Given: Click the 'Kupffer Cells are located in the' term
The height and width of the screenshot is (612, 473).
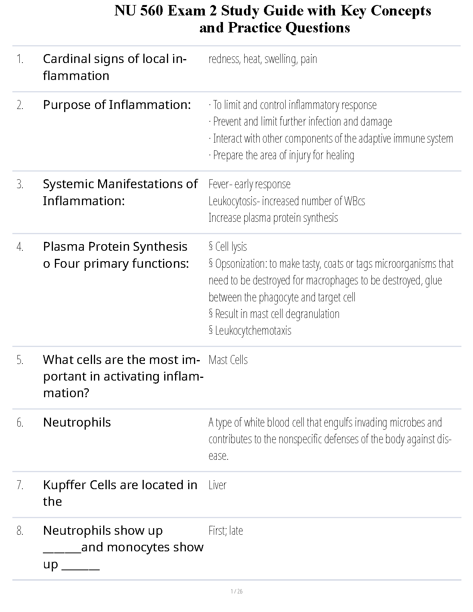Looking at the screenshot, I should (120, 493).
